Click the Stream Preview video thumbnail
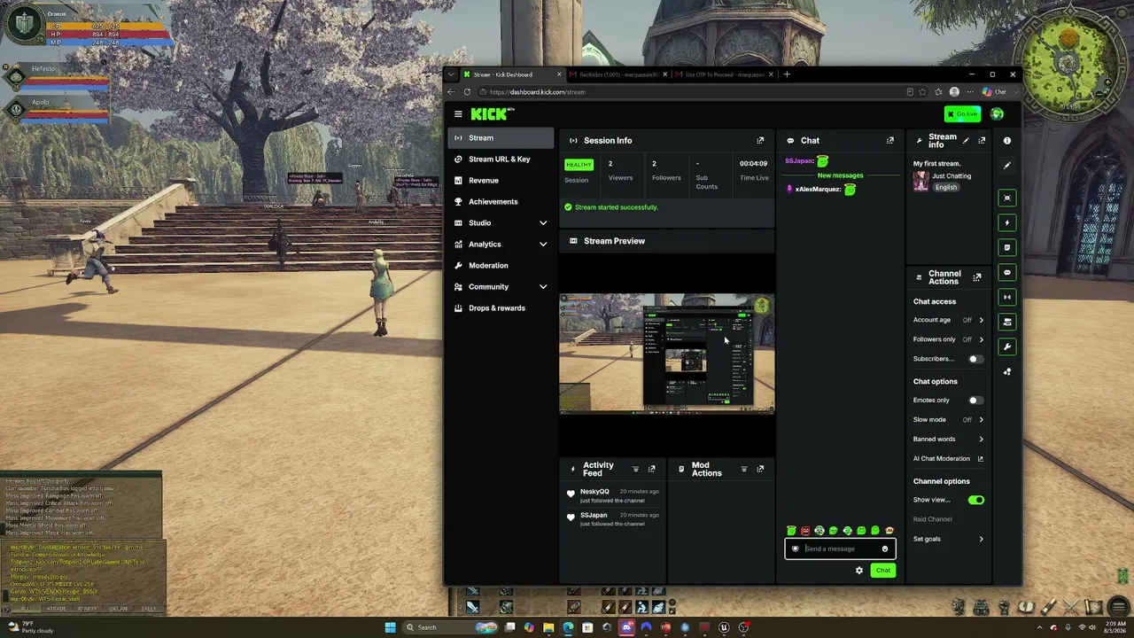 [666, 354]
